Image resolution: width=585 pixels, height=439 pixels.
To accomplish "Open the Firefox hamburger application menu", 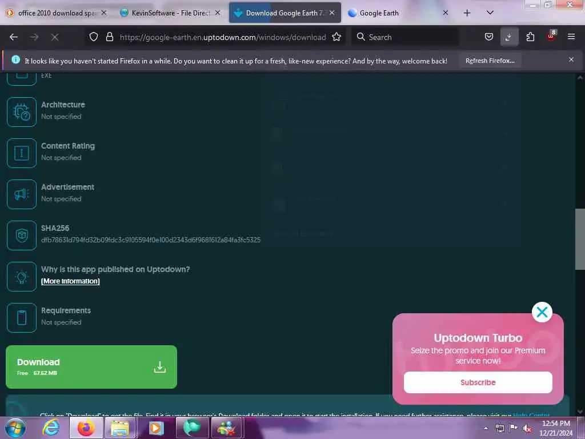I will (x=571, y=37).
